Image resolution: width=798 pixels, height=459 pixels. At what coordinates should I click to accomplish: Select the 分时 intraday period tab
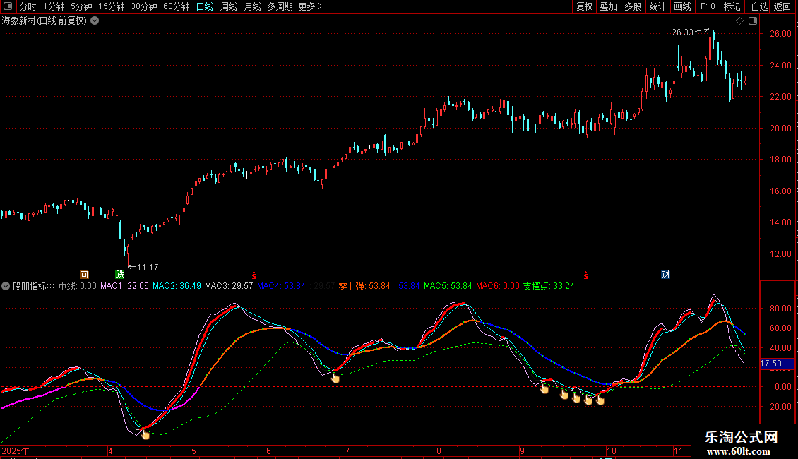click(x=28, y=6)
